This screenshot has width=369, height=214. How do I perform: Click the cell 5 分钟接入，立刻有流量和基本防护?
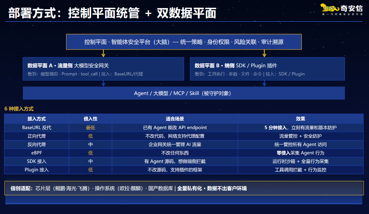coord(300,128)
